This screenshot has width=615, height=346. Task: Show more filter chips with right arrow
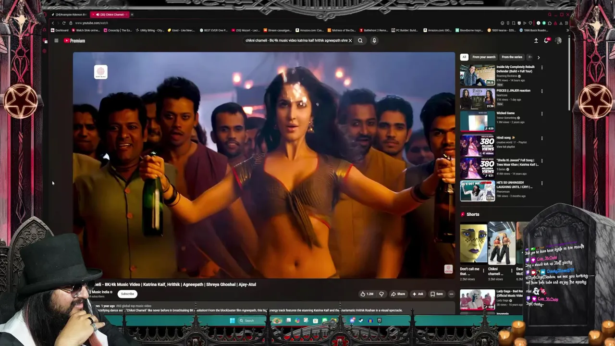(538, 57)
